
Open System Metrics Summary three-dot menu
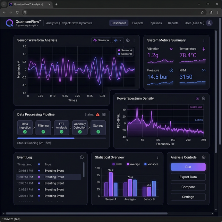coord(204,40)
